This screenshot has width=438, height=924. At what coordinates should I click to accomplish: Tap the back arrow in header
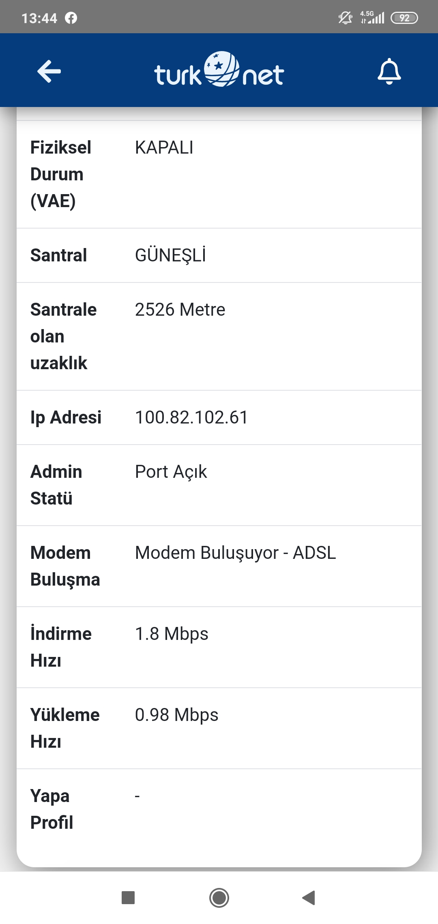(49, 71)
